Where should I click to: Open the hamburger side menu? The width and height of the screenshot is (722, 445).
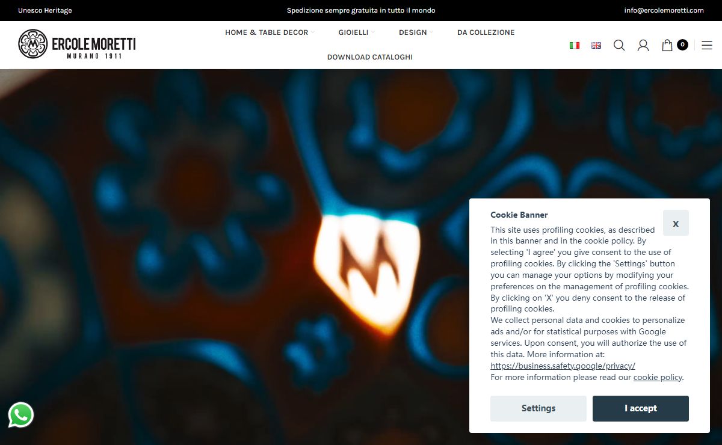point(707,45)
